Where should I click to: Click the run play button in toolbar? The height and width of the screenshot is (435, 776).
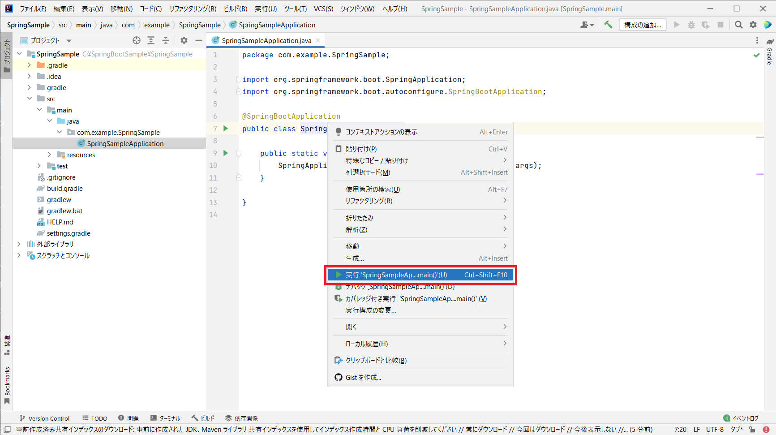[677, 25]
